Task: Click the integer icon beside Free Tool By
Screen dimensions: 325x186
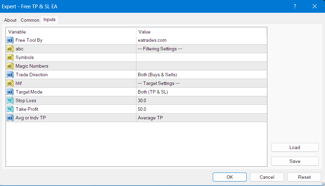Action: click(10, 40)
